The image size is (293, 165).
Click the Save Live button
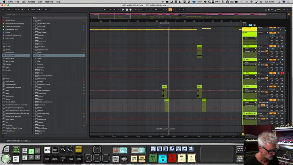pyautogui.click(x=16, y=159)
